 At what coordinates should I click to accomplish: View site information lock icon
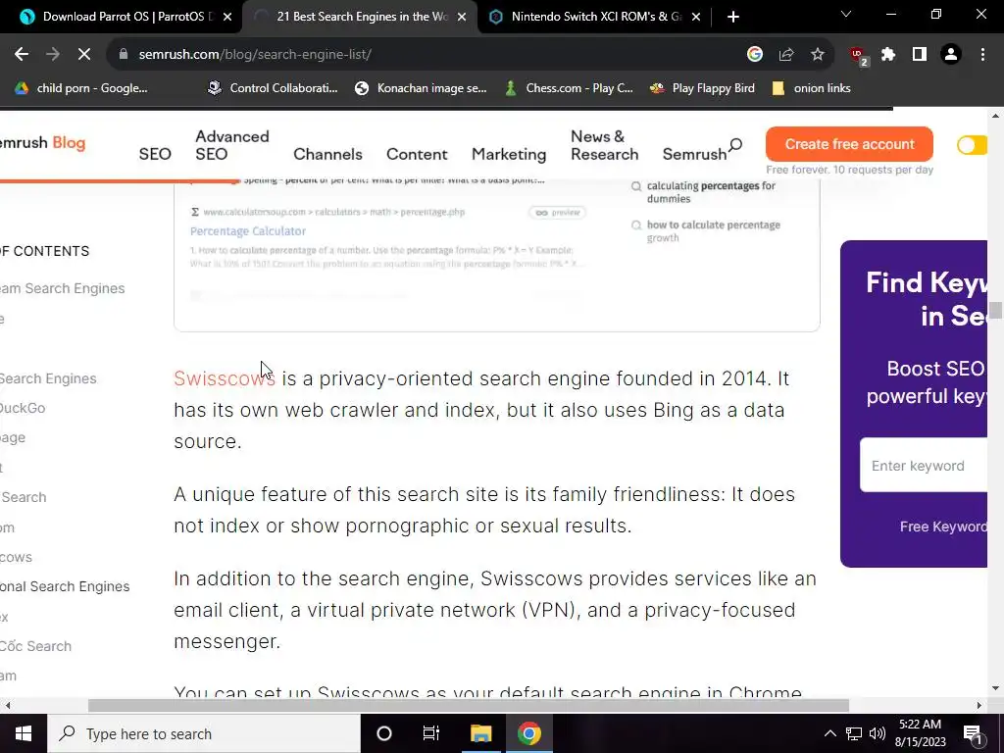(x=124, y=55)
